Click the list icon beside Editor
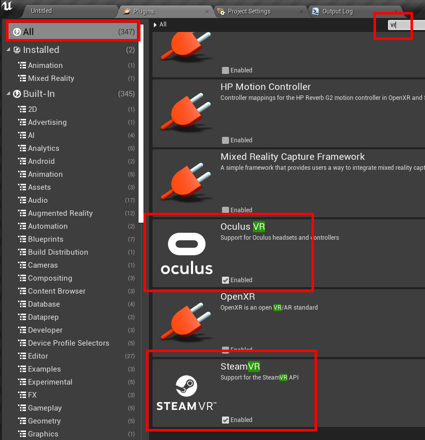Viewport: 425px width, 440px height. pos(22,356)
